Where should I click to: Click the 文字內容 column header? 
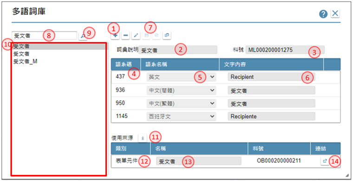pos(271,64)
